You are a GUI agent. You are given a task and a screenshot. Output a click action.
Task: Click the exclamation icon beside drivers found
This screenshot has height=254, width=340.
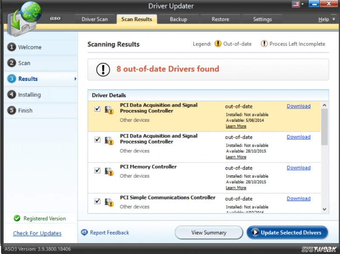point(103,70)
